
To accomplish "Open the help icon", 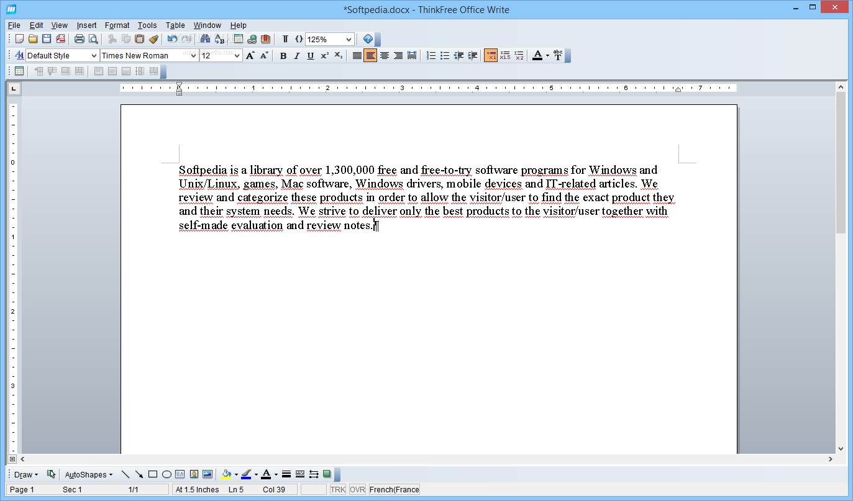I will click(368, 39).
